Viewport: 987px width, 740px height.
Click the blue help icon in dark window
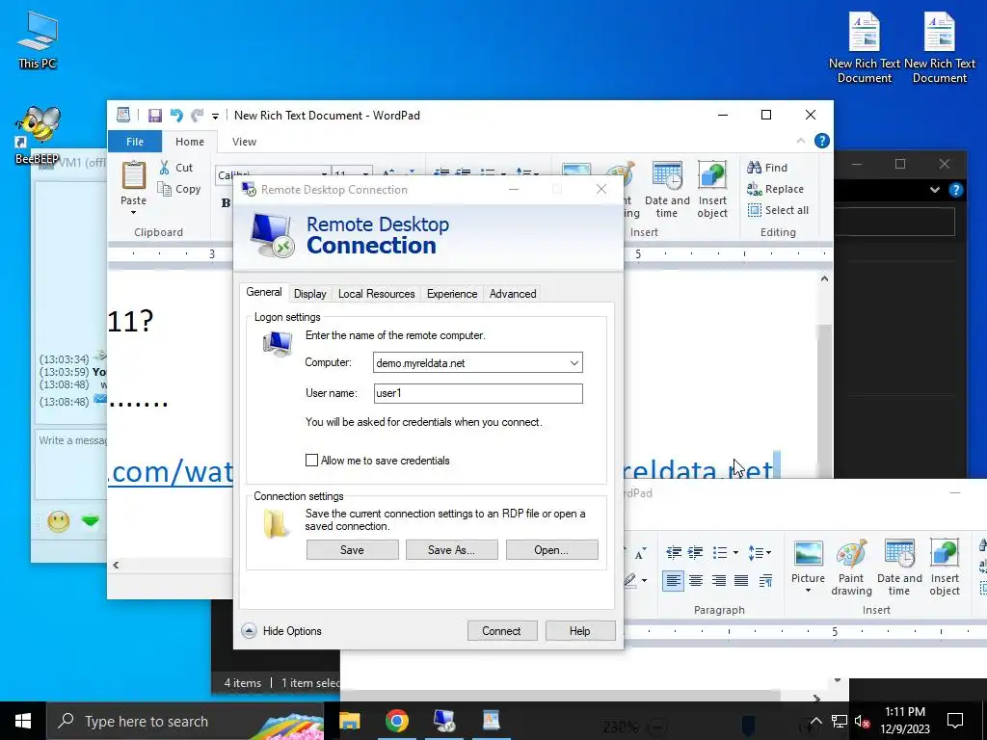pos(955,190)
